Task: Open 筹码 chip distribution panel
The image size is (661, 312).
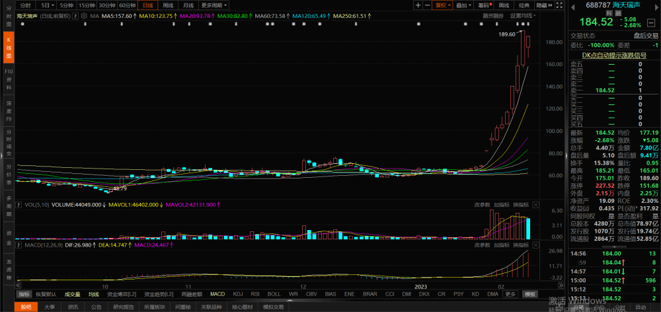Action: click(x=484, y=5)
